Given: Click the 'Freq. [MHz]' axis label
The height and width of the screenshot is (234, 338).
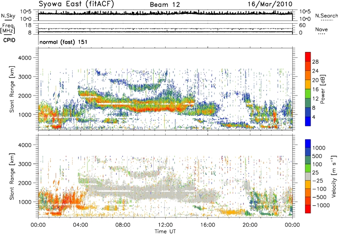Looking at the screenshot, I should click(8, 29).
